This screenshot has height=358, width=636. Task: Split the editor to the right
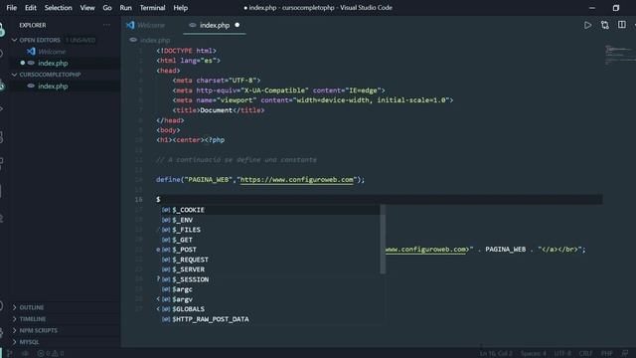(621, 25)
